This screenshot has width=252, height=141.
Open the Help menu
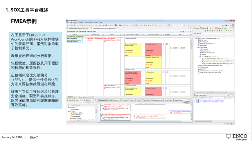coord(101,23)
